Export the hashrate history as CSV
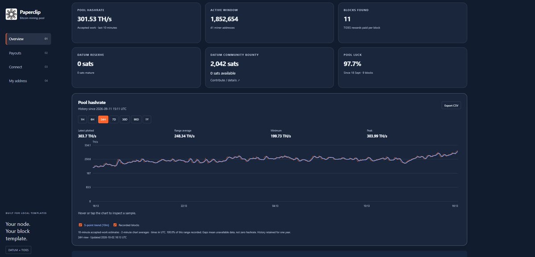The image size is (535, 257). click(x=451, y=106)
